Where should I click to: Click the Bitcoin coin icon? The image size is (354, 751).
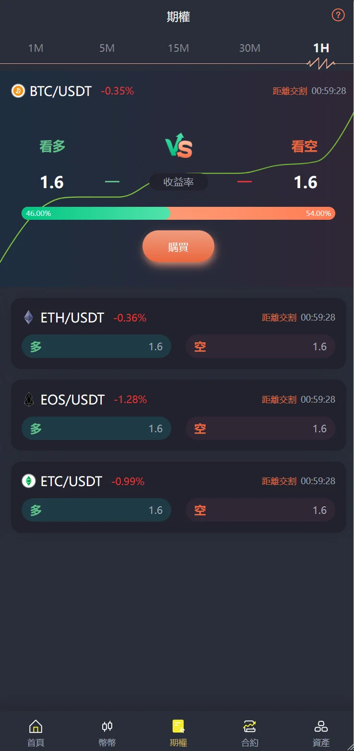click(18, 91)
